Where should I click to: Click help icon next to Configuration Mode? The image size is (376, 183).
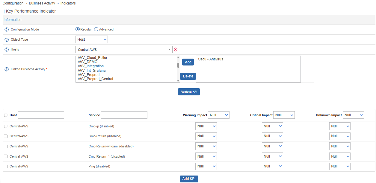[x=7, y=30]
